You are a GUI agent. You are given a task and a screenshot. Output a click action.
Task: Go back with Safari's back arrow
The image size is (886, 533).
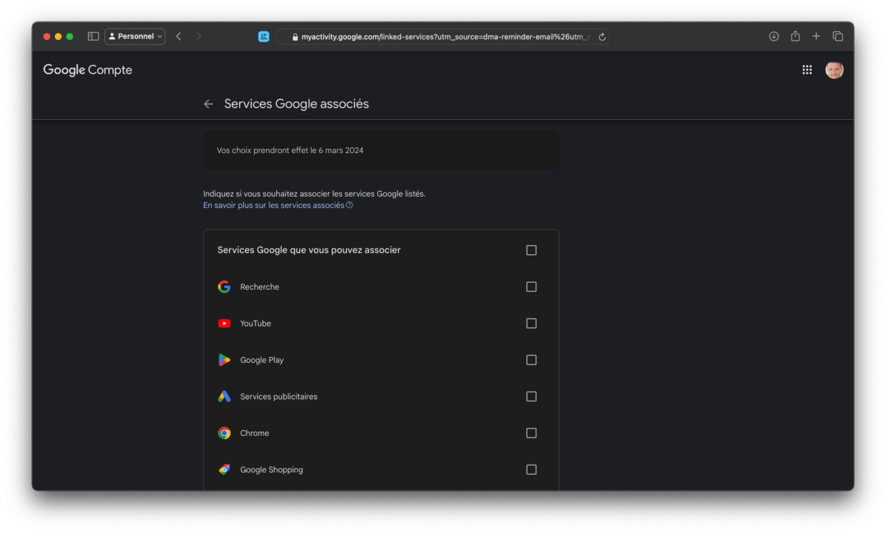tap(179, 36)
